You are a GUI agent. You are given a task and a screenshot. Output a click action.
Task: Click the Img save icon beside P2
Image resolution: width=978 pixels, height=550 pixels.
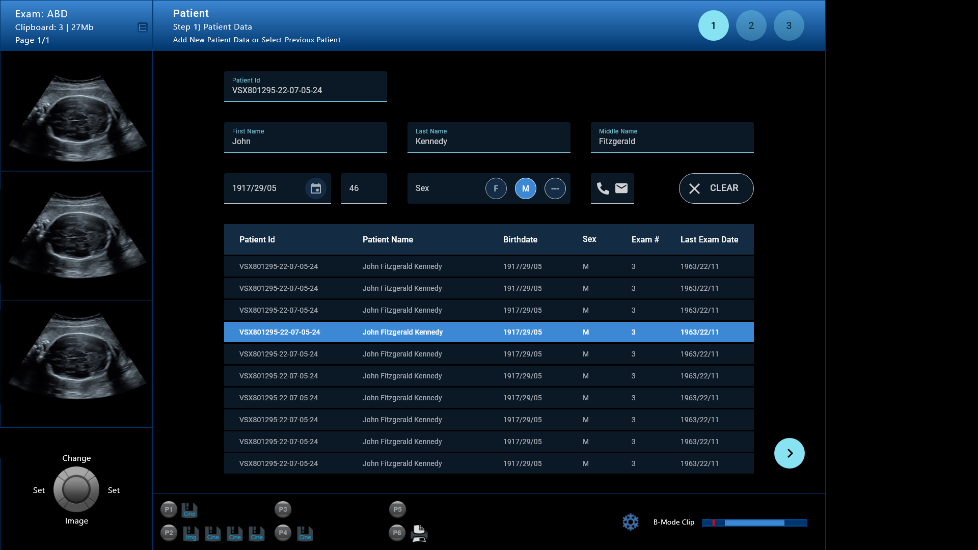point(191,533)
